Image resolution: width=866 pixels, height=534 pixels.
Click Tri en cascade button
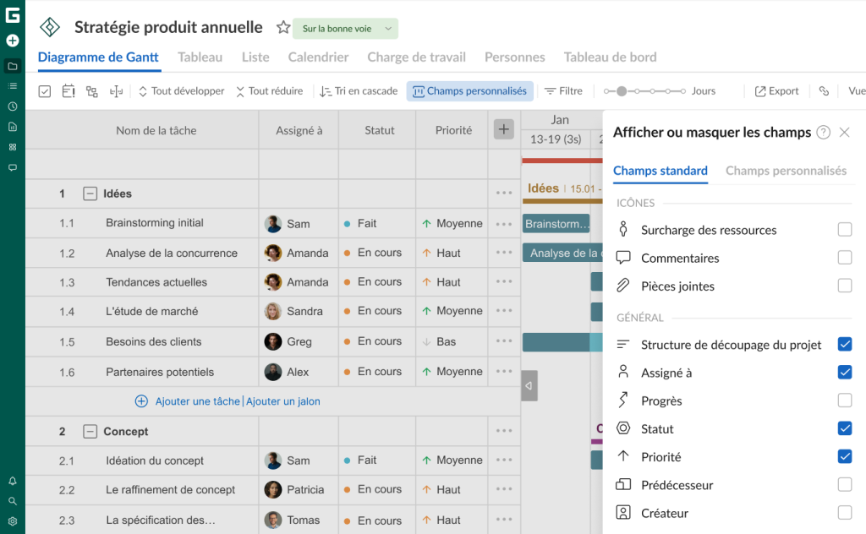(x=359, y=91)
